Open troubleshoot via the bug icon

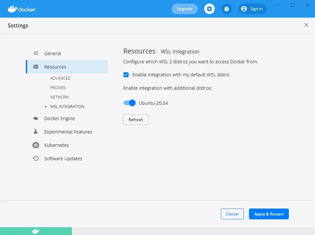(x=226, y=9)
